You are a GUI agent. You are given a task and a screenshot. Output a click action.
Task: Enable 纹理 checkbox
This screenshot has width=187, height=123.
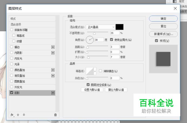(x=14, y=41)
